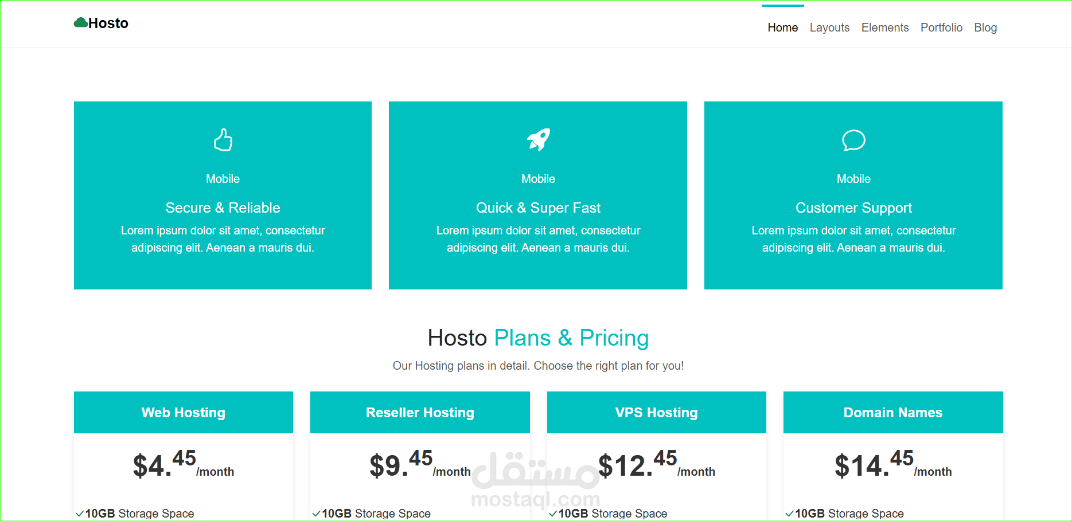
Task: Click Lorem ipsum text in Customer Support card
Action: tap(853, 239)
